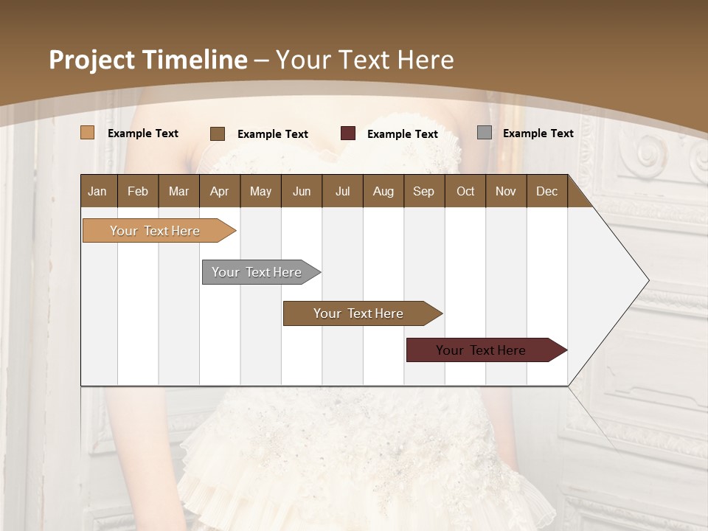Viewport: 708px width, 531px height.
Task: Click the brown Example Text legend swatch
Action: pyautogui.click(x=218, y=133)
